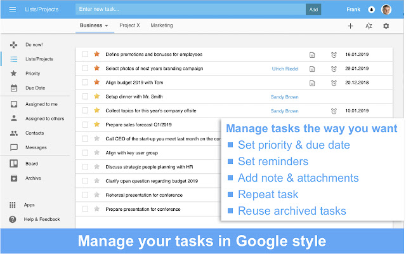
Task: Open Messages in the sidebar
Action: click(x=36, y=147)
